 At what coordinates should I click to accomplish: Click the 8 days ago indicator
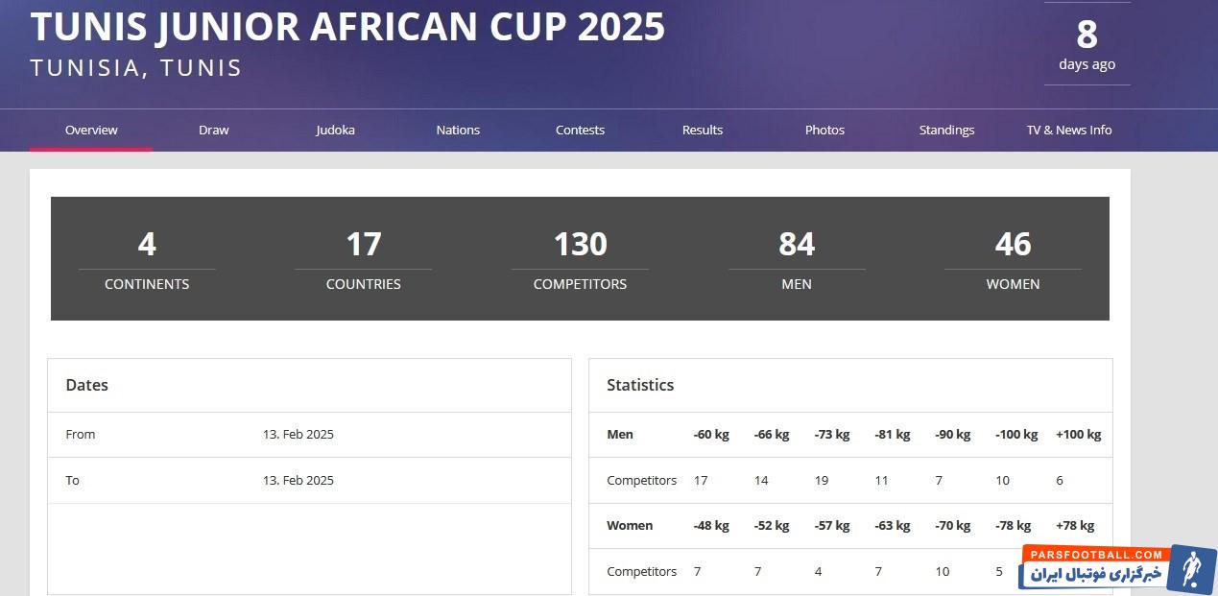(x=1087, y=45)
